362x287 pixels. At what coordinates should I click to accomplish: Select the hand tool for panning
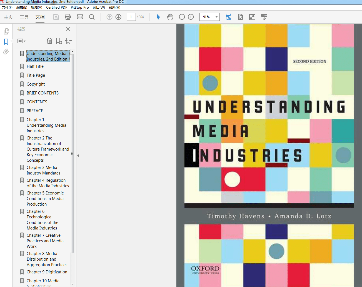click(170, 17)
